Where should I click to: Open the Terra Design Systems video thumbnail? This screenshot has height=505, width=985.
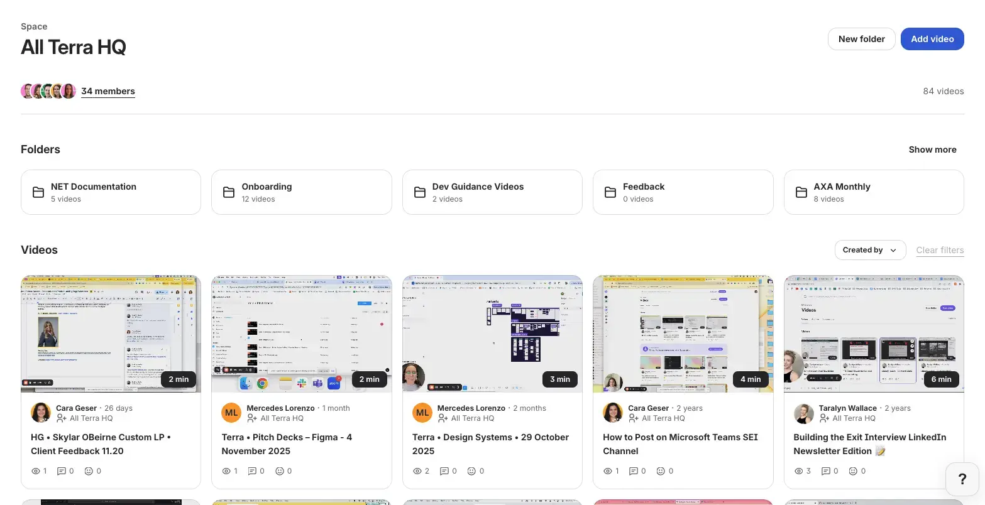tap(492, 334)
